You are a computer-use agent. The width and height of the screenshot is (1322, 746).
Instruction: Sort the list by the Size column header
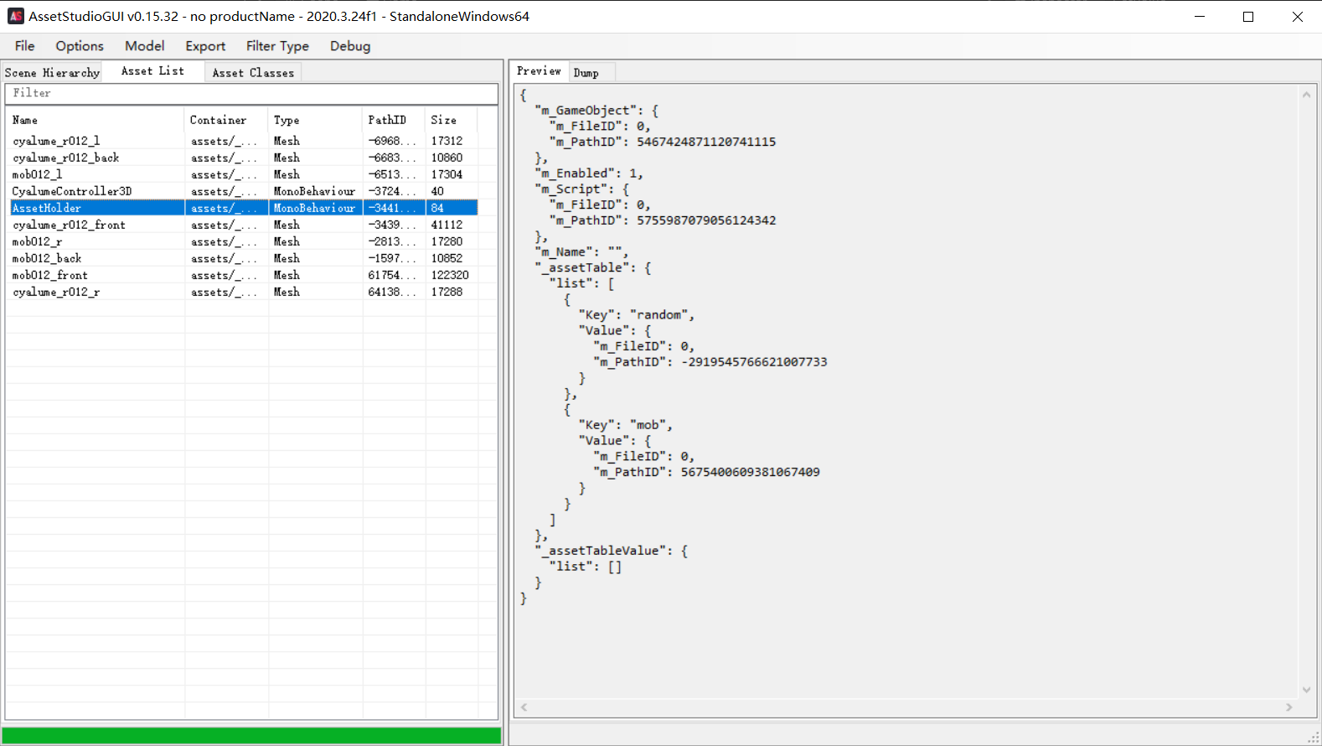451,120
